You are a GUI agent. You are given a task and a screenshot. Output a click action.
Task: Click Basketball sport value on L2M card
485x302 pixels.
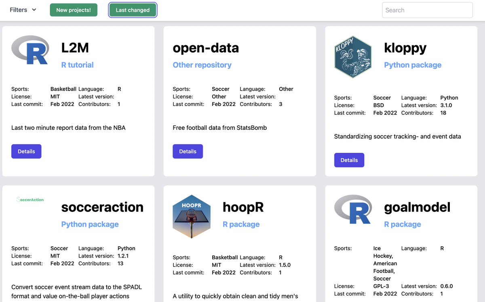pyautogui.click(x=63, y=89)
